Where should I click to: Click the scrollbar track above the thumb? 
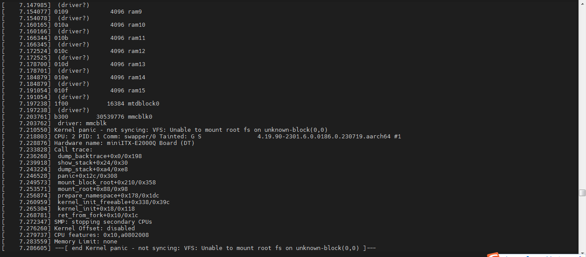click(x=582, y=88)
